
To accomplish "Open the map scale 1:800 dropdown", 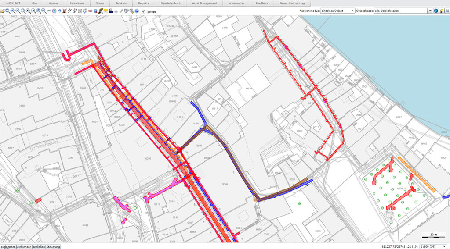I will tap(434, 246).
